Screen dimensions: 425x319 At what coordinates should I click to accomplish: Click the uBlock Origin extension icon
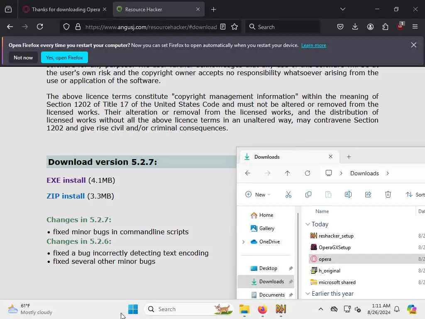(x=401, y=26)
